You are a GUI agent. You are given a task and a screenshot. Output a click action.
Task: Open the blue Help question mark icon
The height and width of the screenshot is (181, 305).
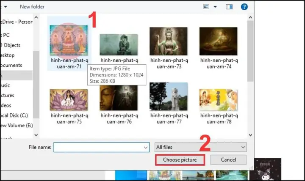244,7
